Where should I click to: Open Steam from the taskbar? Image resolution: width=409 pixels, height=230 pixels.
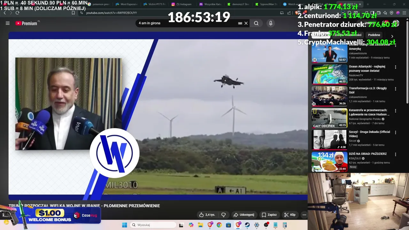(x=247, y=225)
